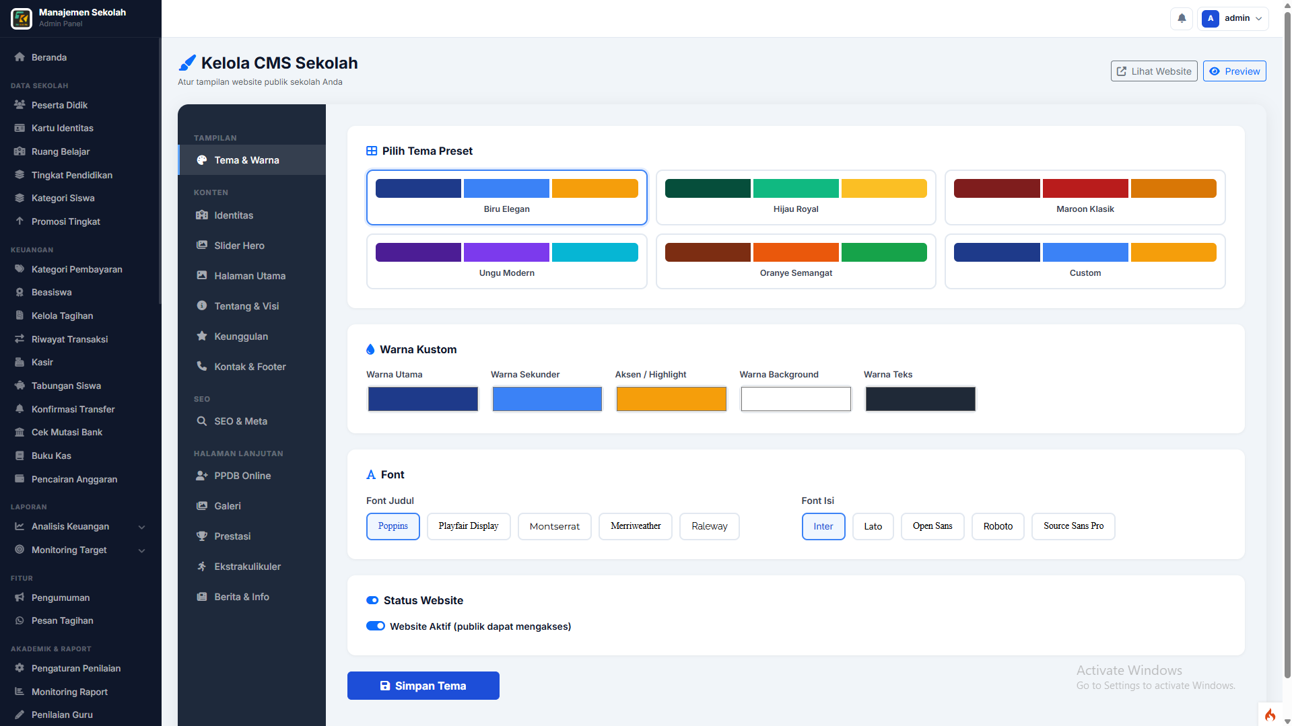Open the Tema & Warna section
This screenshot has width=1292, height=726.
[x=252, y=160]
